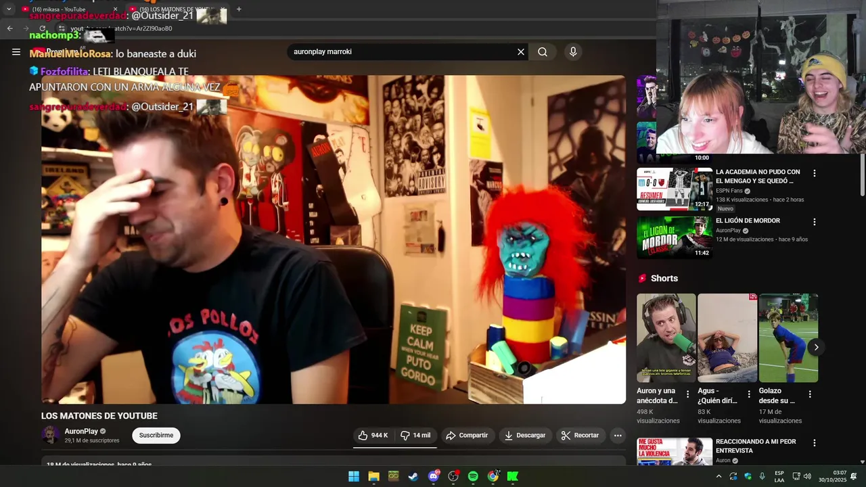Viewport: 866px width, 487px height.
Task: Show hidden system tray icons
Action: coord(719,476)
